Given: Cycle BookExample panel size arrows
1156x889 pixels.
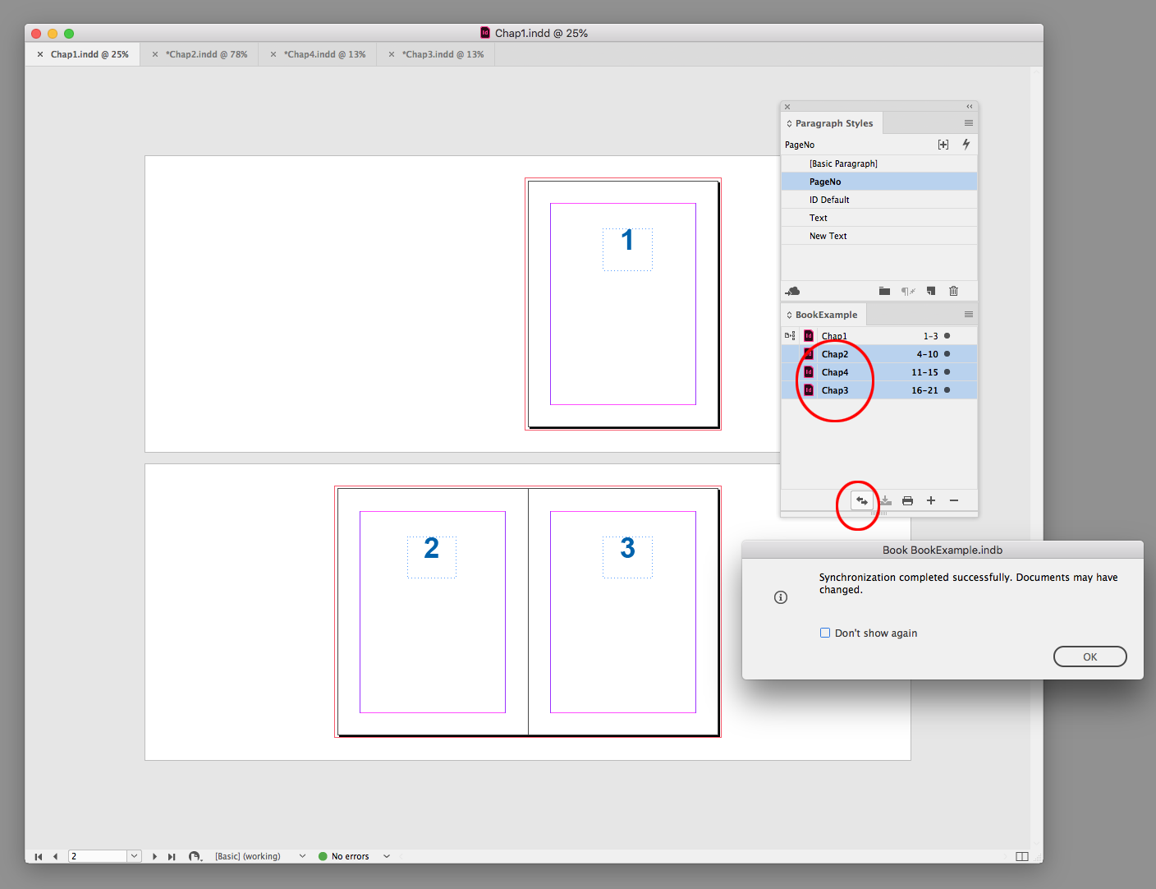Looking at the screenshot, I should pos(789,316).
